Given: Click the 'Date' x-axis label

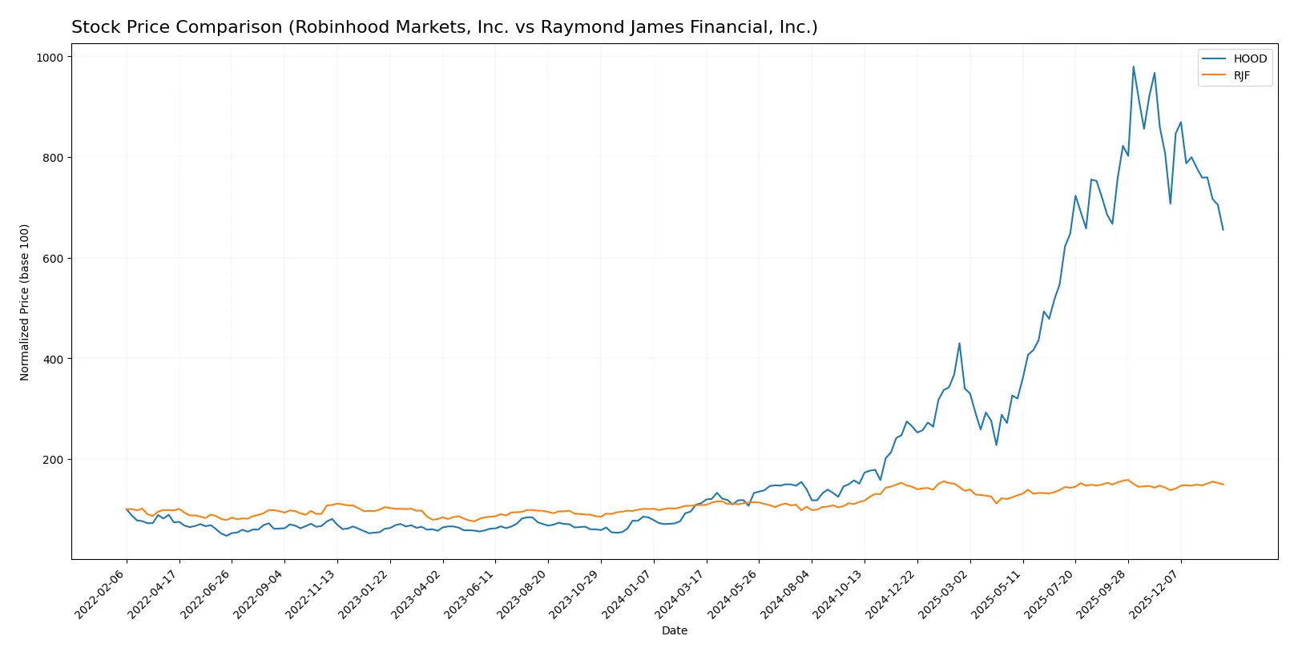Looking at the screenshot, I should (674, 630).
